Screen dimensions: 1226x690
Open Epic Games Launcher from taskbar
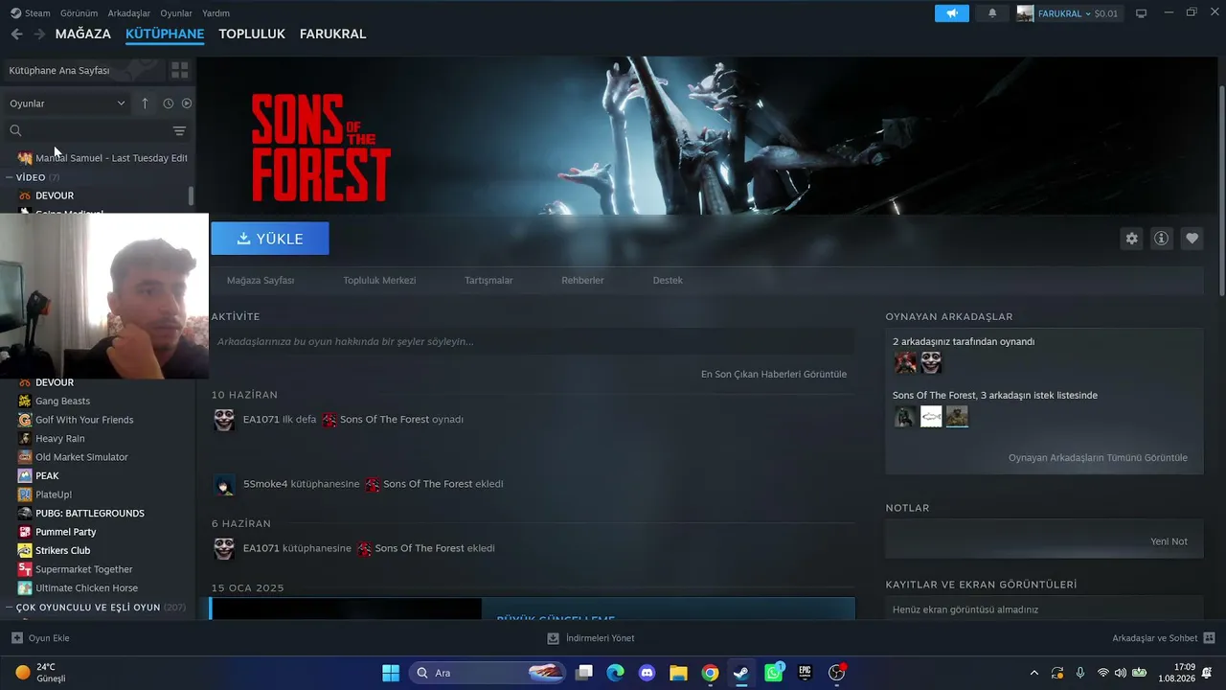pos(805,673)
